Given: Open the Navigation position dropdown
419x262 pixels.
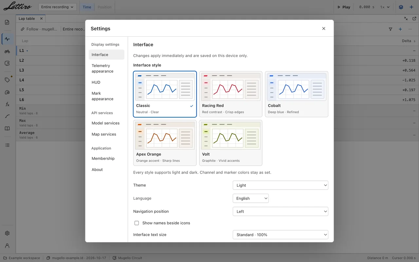Looking at the screenshot, I should (281, 211).
